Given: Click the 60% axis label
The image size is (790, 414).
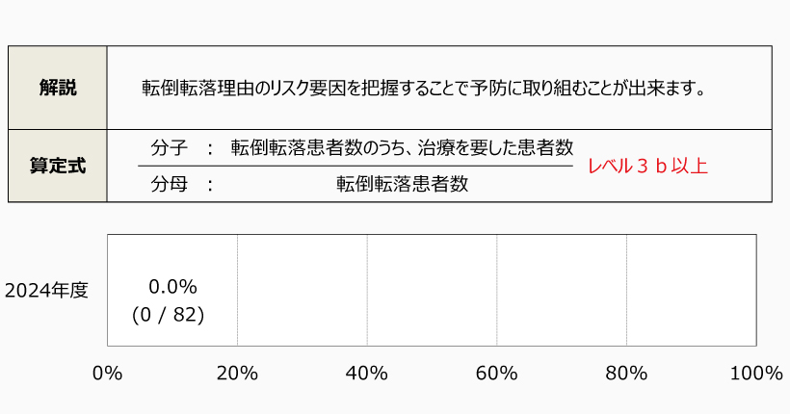Looking at the screenshot, I should (x=497, y=374).
